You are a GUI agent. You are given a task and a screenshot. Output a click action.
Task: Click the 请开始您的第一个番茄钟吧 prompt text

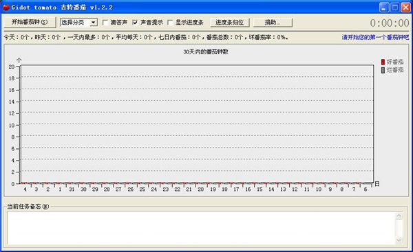tap(375, 37)
